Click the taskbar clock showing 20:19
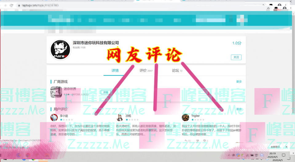The height and width of the screenshot is (162, 295). pyautogui.click(x=273, y=155)
